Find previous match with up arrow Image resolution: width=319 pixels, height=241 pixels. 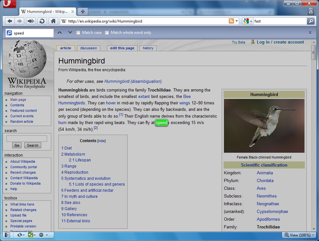59,33
